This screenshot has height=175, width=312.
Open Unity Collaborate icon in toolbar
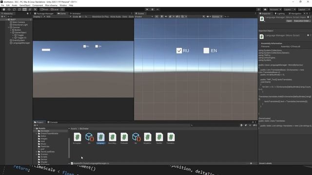258,9
